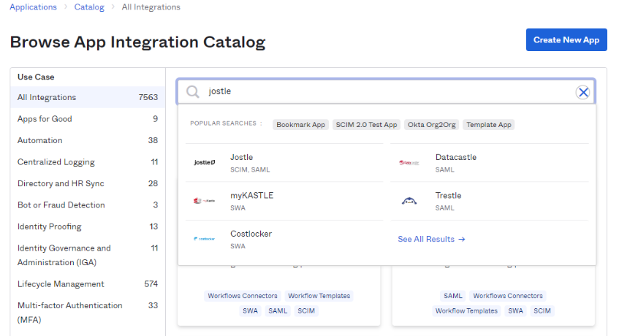Click the SAML tag on left card

(278, 310)
